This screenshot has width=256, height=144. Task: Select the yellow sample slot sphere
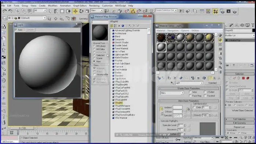(x=209, y=38)
